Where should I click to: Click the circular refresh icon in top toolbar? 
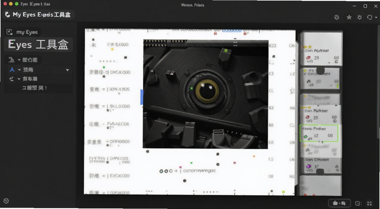pos(370,17)
